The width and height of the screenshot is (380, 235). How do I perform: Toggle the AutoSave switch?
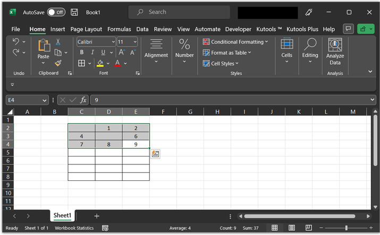tap(56, 12)
